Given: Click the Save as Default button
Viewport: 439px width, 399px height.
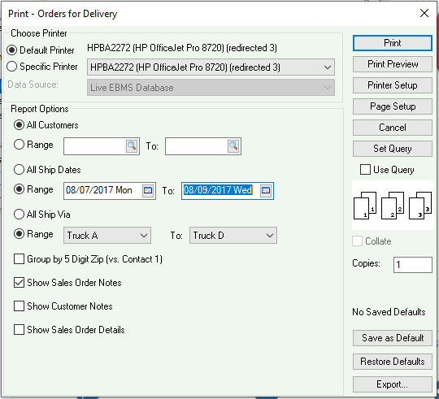Looking at the screenshot, I should [x=393, y=338].
